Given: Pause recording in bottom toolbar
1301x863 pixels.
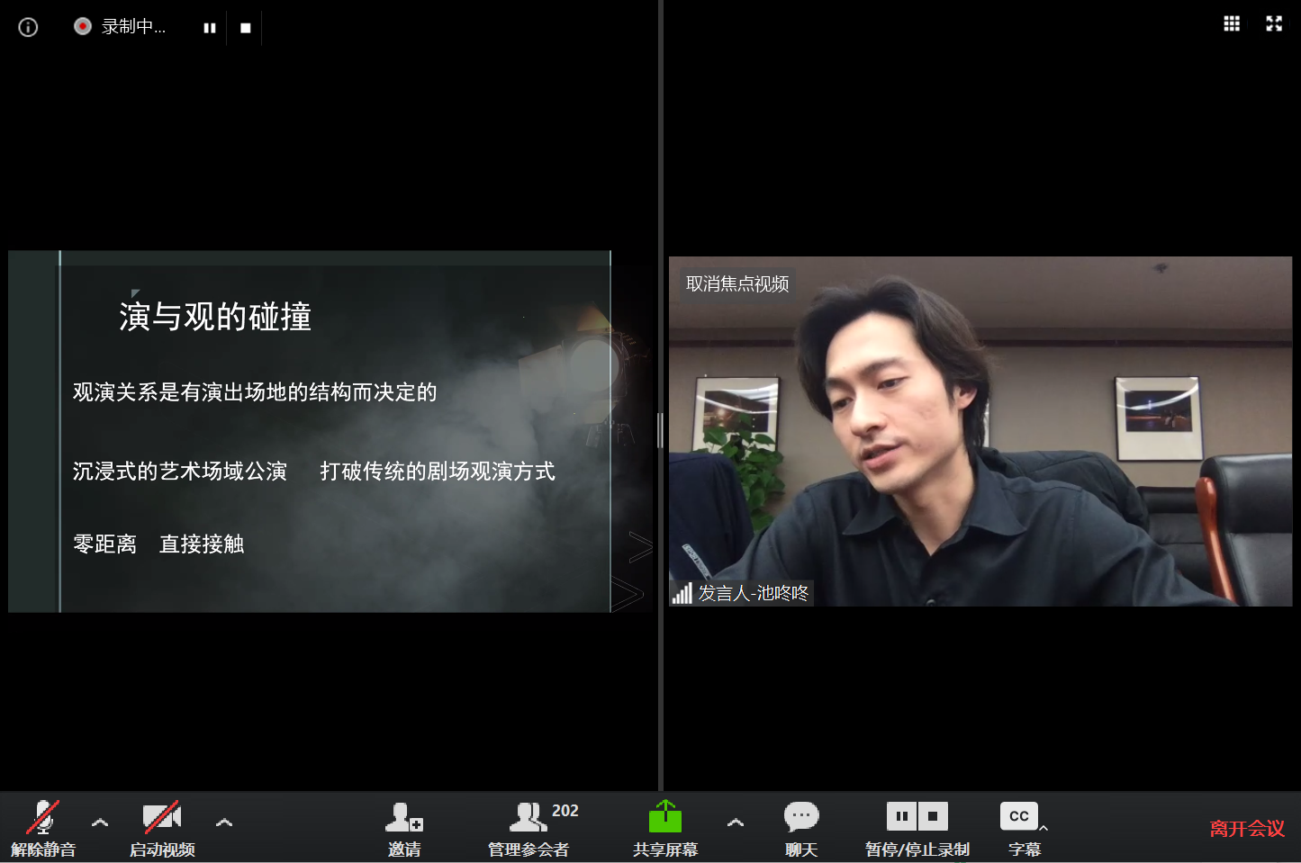Looking at the screenshot, I should 901,816.
